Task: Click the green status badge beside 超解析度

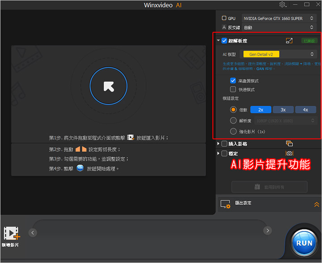Action: [309, 41]
